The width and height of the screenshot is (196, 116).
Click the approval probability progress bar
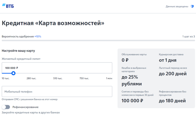(98, 41)
